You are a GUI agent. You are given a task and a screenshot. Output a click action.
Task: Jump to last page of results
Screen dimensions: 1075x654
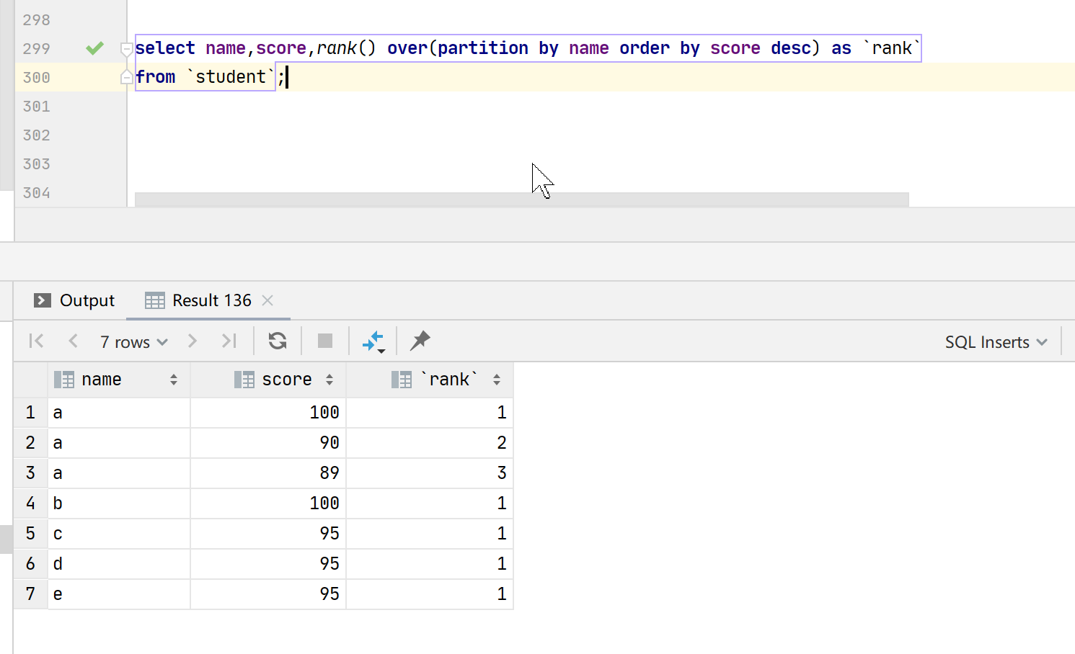(x=229, y=341)
